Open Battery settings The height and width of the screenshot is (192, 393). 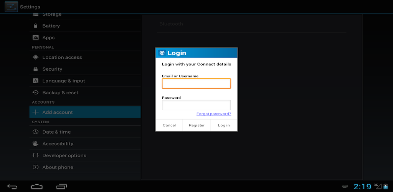tap(85, 26)
